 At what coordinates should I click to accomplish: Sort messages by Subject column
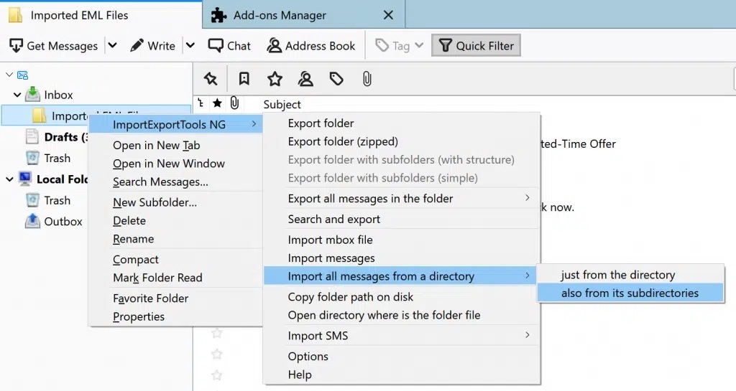[282, 105]
